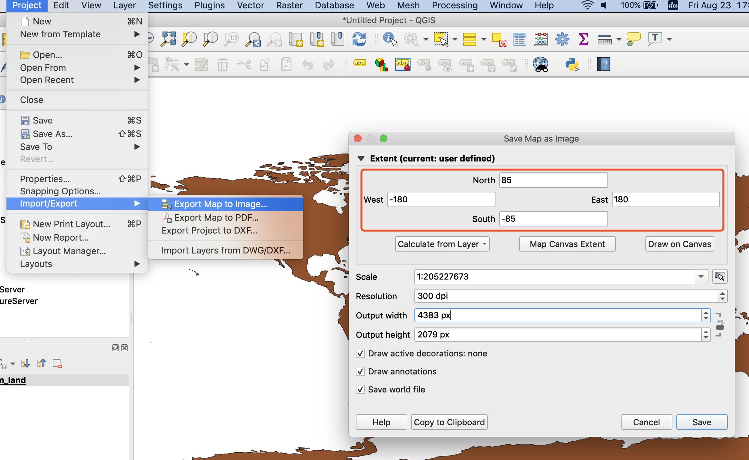Click New Spatial Bookmark icon

pyautogui.click(x=317, y=39)
